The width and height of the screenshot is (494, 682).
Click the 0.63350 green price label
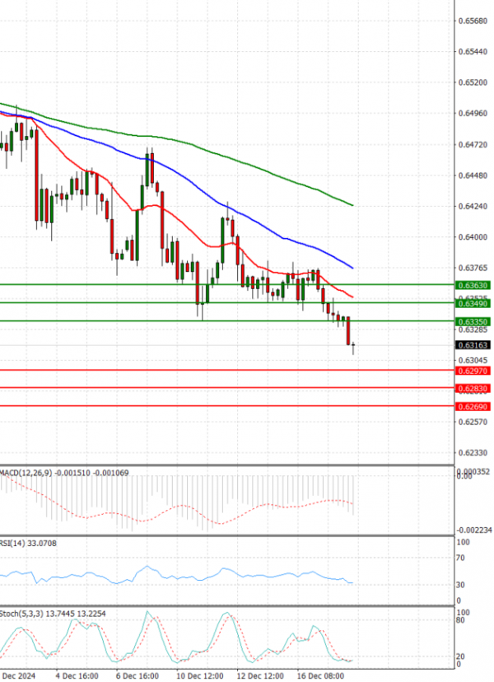(473, 322)
